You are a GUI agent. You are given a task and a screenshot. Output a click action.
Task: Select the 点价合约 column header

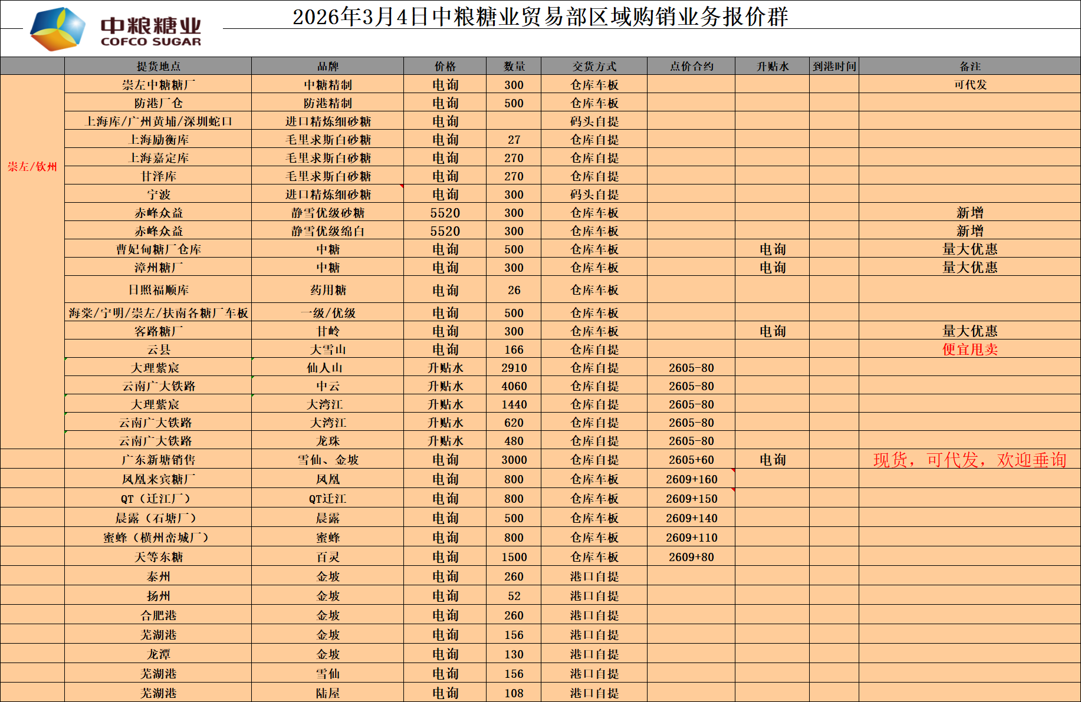[691, 66]
